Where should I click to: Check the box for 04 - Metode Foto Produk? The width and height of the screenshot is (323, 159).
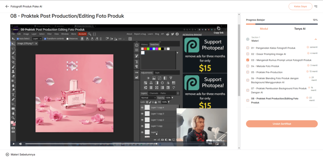[x=248, y=66]
